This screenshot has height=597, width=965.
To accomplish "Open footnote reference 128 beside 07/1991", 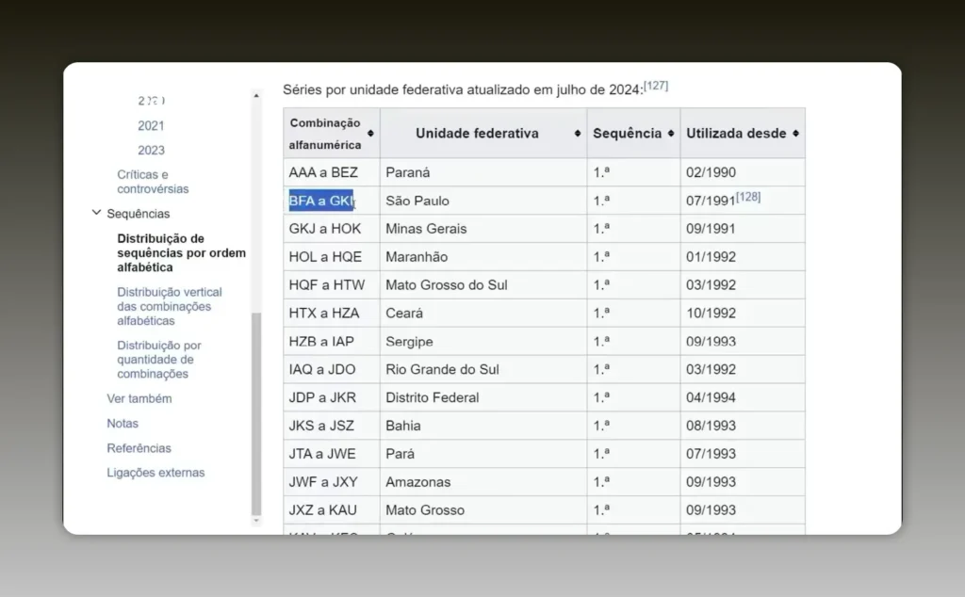I will 748,197.
